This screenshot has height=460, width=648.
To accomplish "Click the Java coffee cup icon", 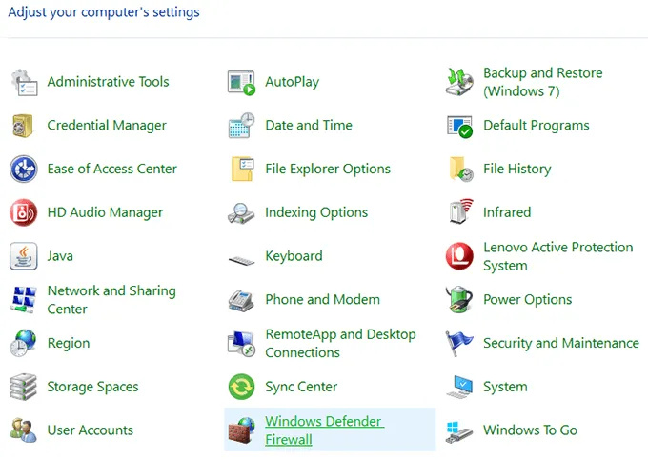I will (24, 256).
